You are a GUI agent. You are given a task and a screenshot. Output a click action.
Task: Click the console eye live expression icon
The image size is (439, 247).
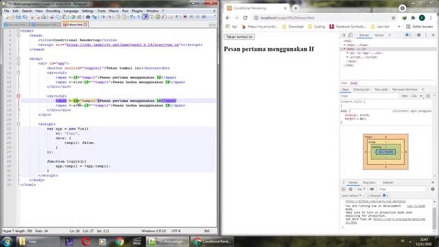tap(372, 189)
